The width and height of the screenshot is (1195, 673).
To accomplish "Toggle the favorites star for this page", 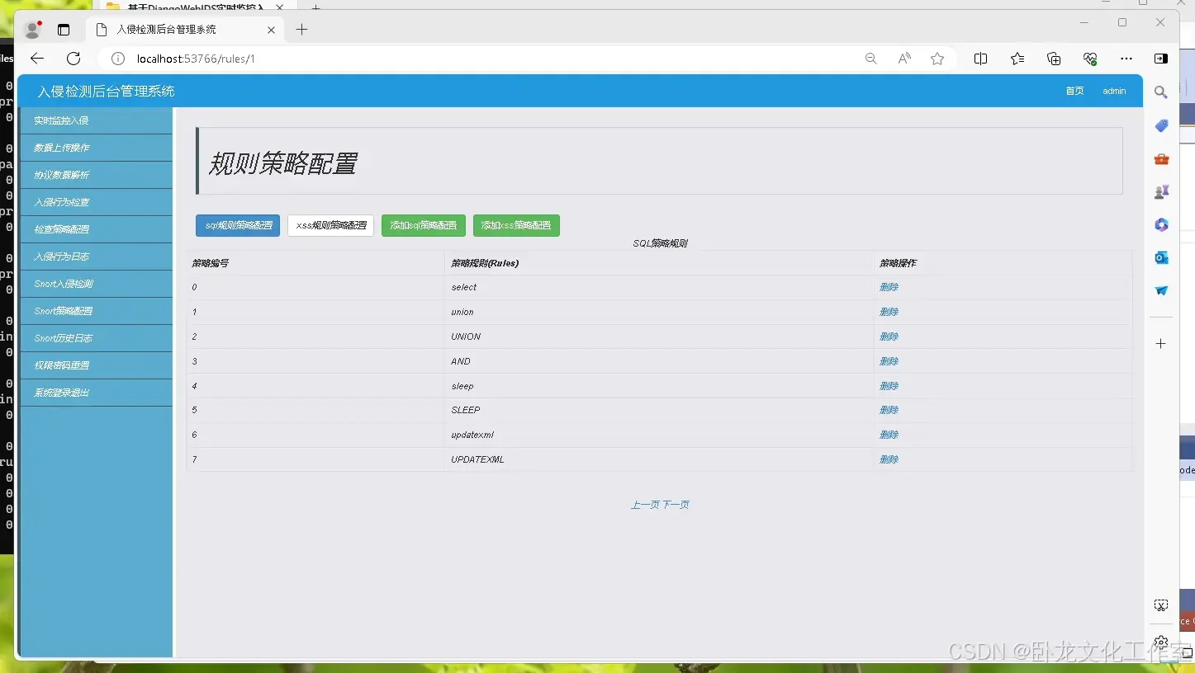I will [x=937, y=59].
